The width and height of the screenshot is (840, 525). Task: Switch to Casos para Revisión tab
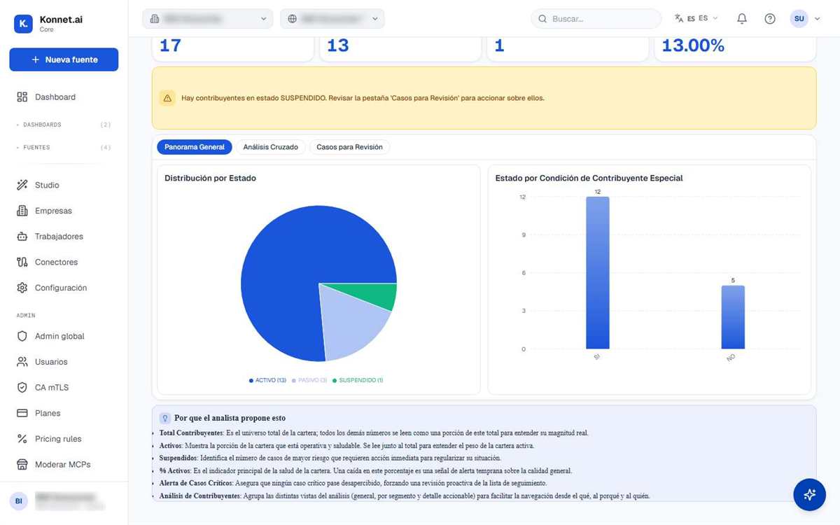pos(349,147)
